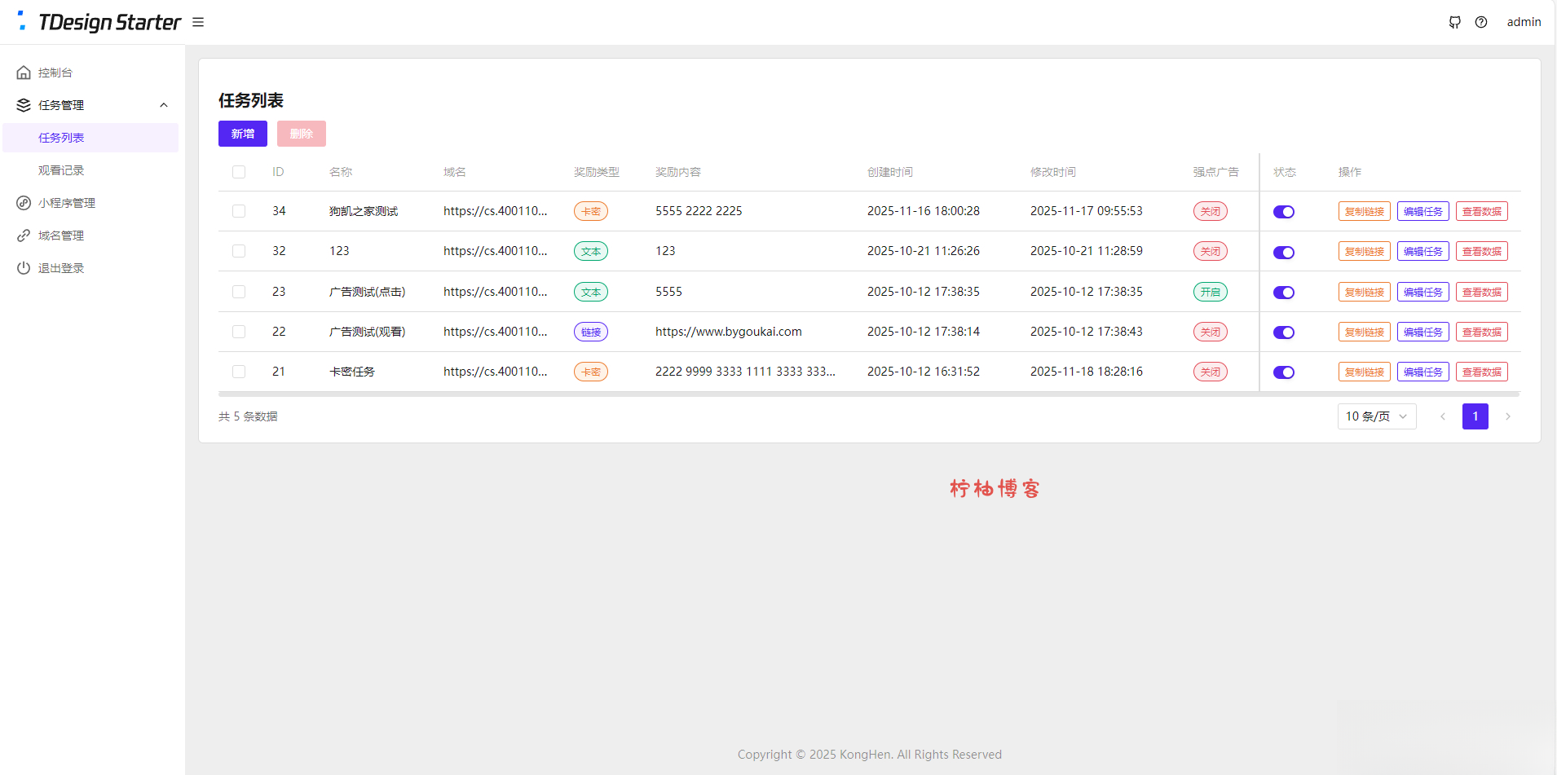Click the 退出登录 power icon
This screenshot has width=1557, height=775.
24,268
